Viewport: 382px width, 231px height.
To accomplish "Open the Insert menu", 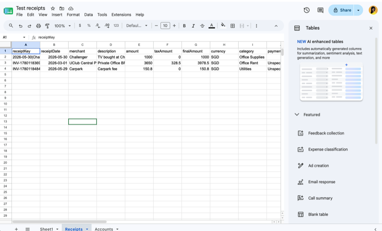I will coord(57,15).
